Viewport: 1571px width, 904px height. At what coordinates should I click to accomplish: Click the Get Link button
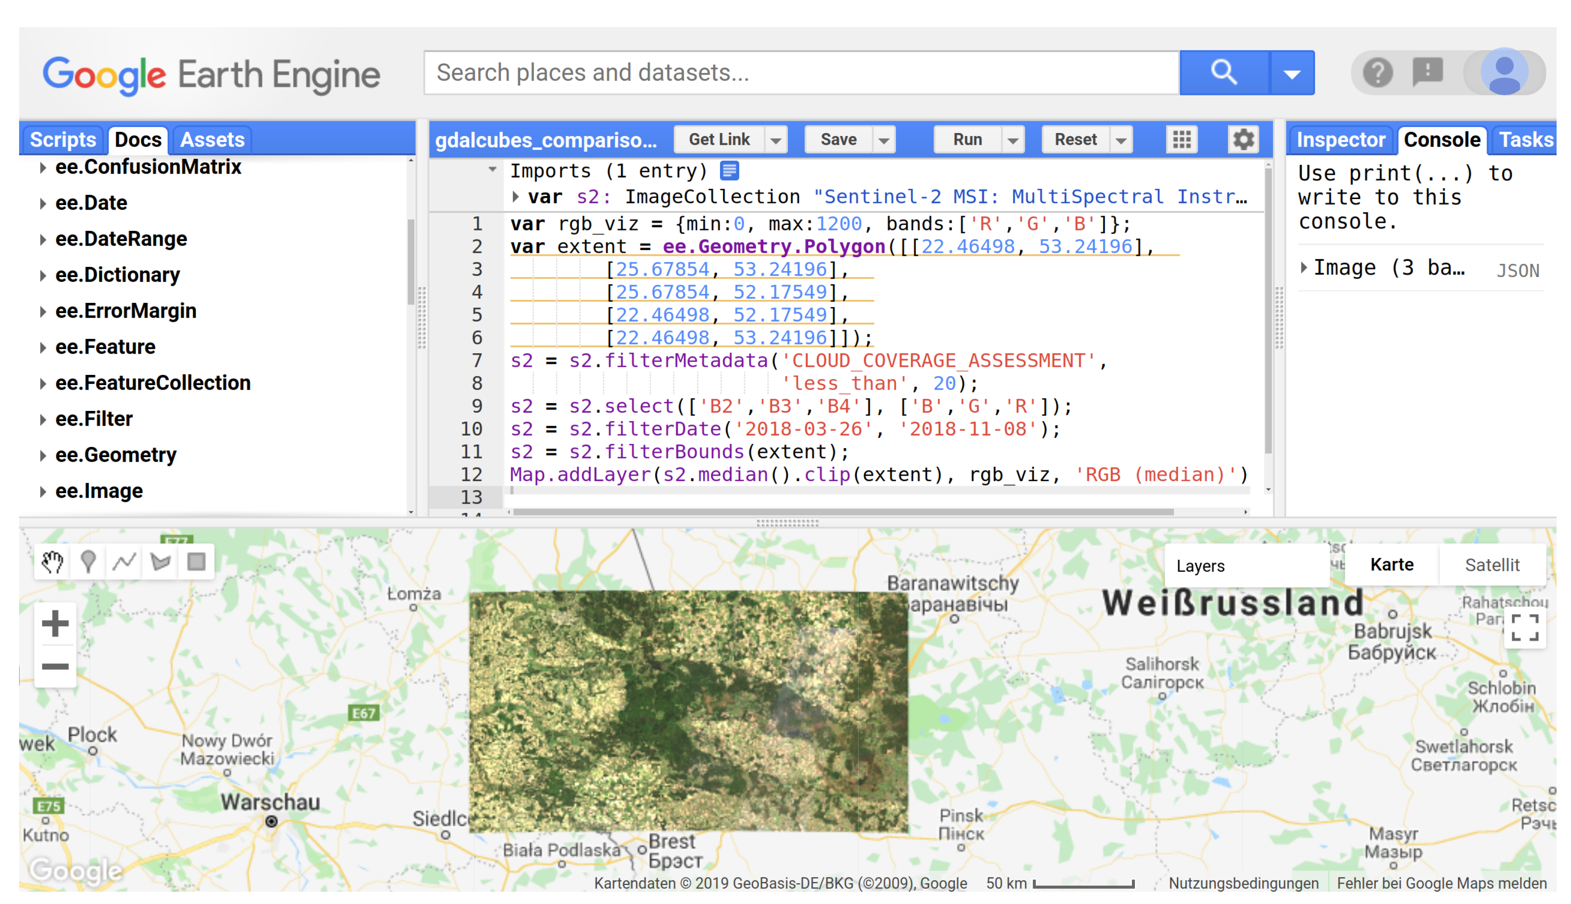pyautogui.click(x=719, y=140)
